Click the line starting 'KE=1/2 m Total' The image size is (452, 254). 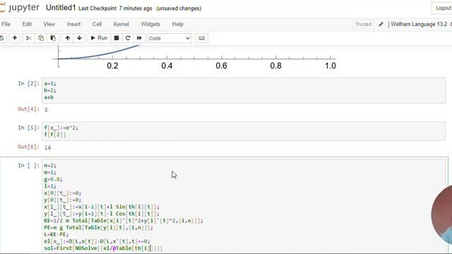pos(124,221)
